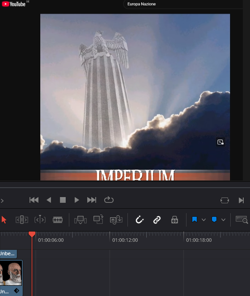Click the 01:00:06:00 ruler timecode
Screen dimensions: 250x296
point(51,240)
